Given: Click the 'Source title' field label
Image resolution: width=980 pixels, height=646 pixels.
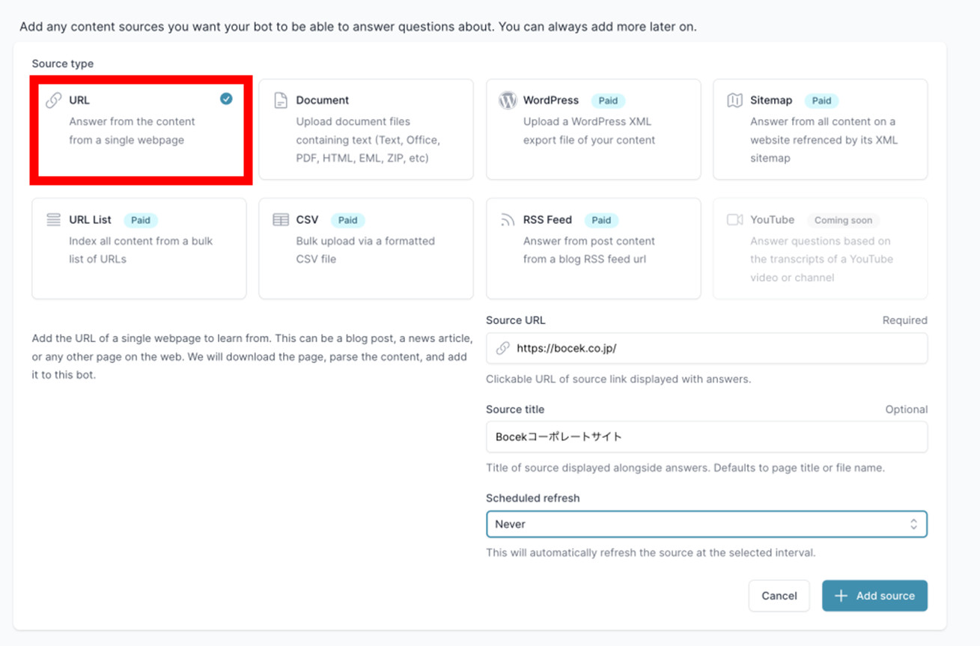Looking at the screenshot, I should (515, 409).
